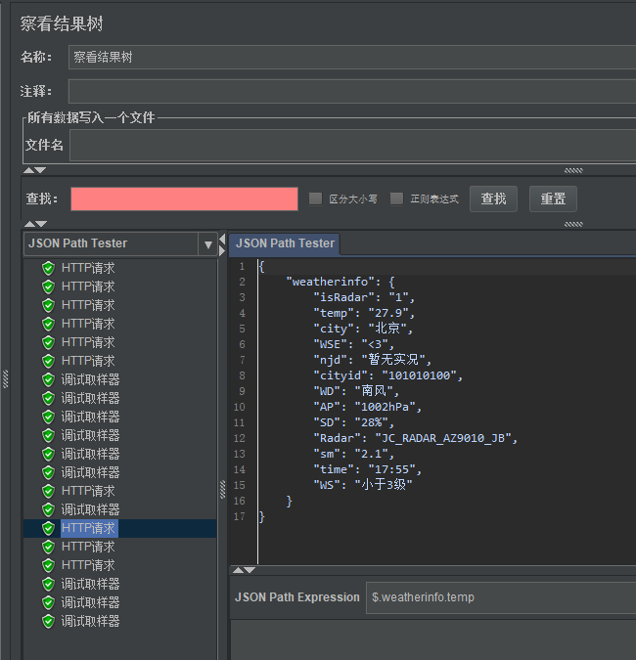Click the "time": "17:55" line
Viewport: 636px width, 660px height.
click(x=367, y=469)
